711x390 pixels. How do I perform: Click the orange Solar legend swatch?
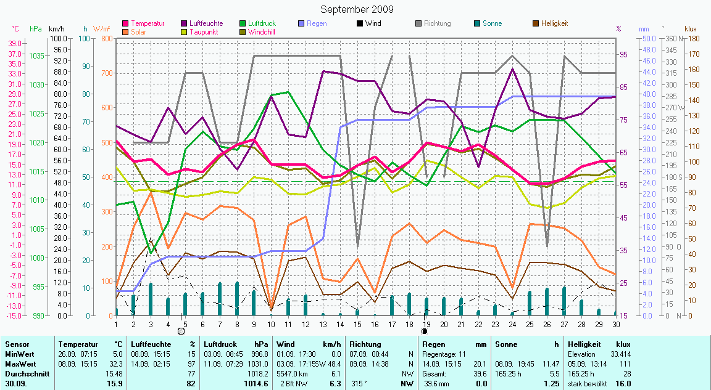point(126,31)
